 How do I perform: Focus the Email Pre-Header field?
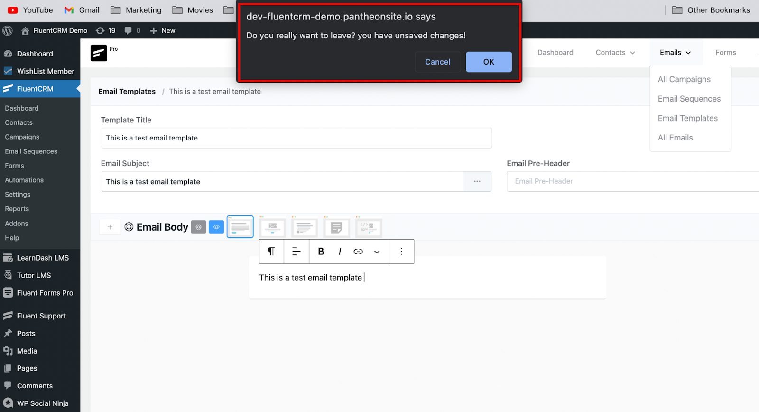pyautogui.click(x=633, y=181)
